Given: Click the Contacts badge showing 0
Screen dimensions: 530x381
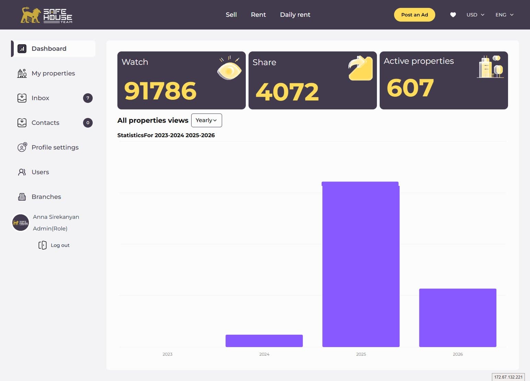Looking at the screenshot, I should (x=88, y=123).
